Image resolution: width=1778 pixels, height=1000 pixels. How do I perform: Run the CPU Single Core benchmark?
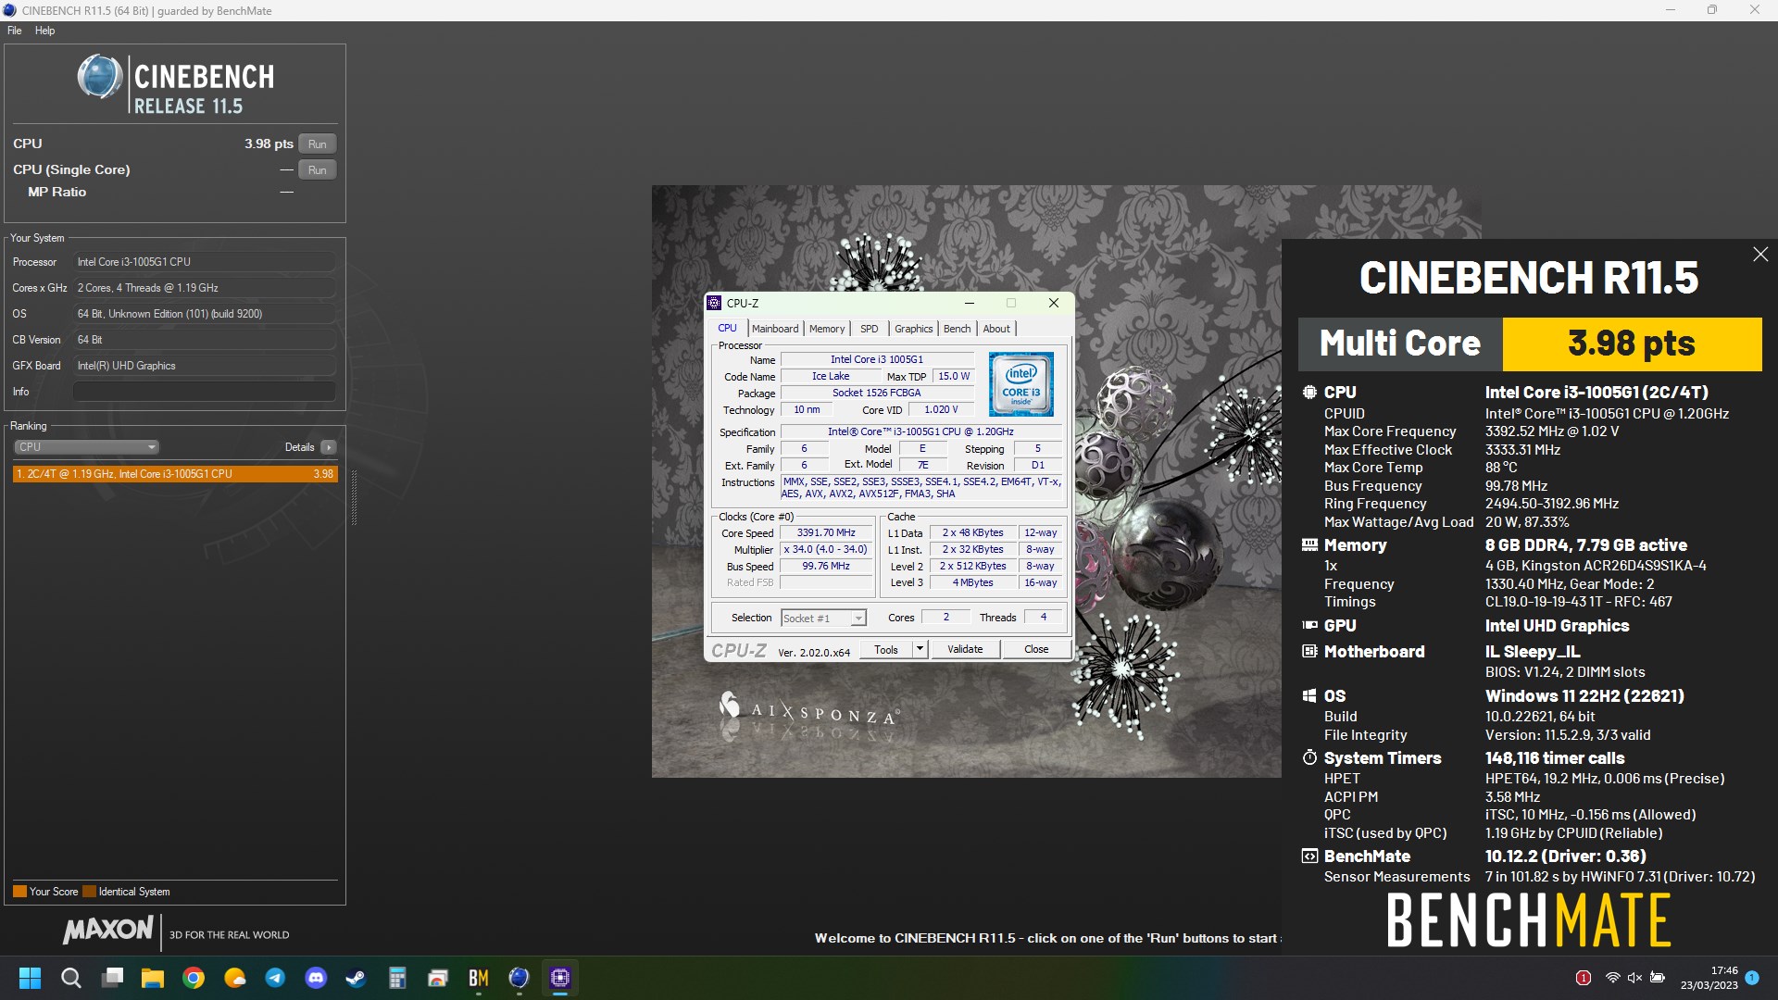[317, 169]
